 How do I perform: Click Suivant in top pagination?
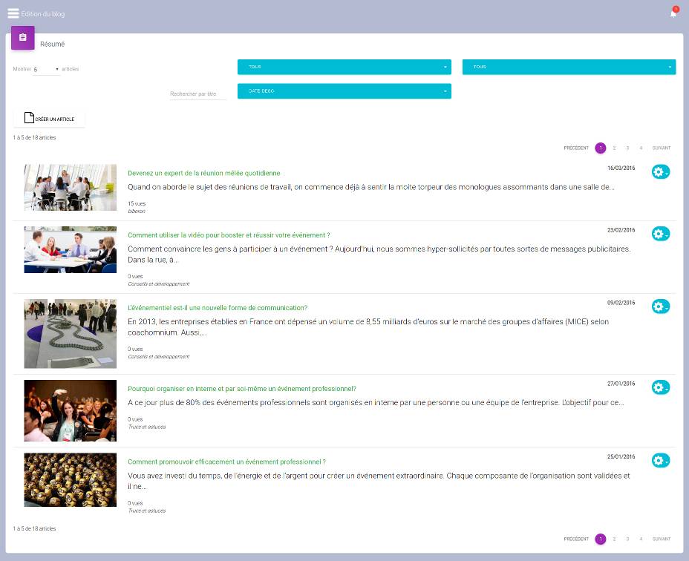(x=662, y=148)
